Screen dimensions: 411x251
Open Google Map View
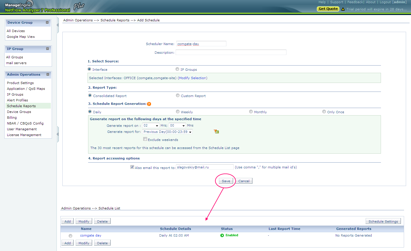click(21, 37)
